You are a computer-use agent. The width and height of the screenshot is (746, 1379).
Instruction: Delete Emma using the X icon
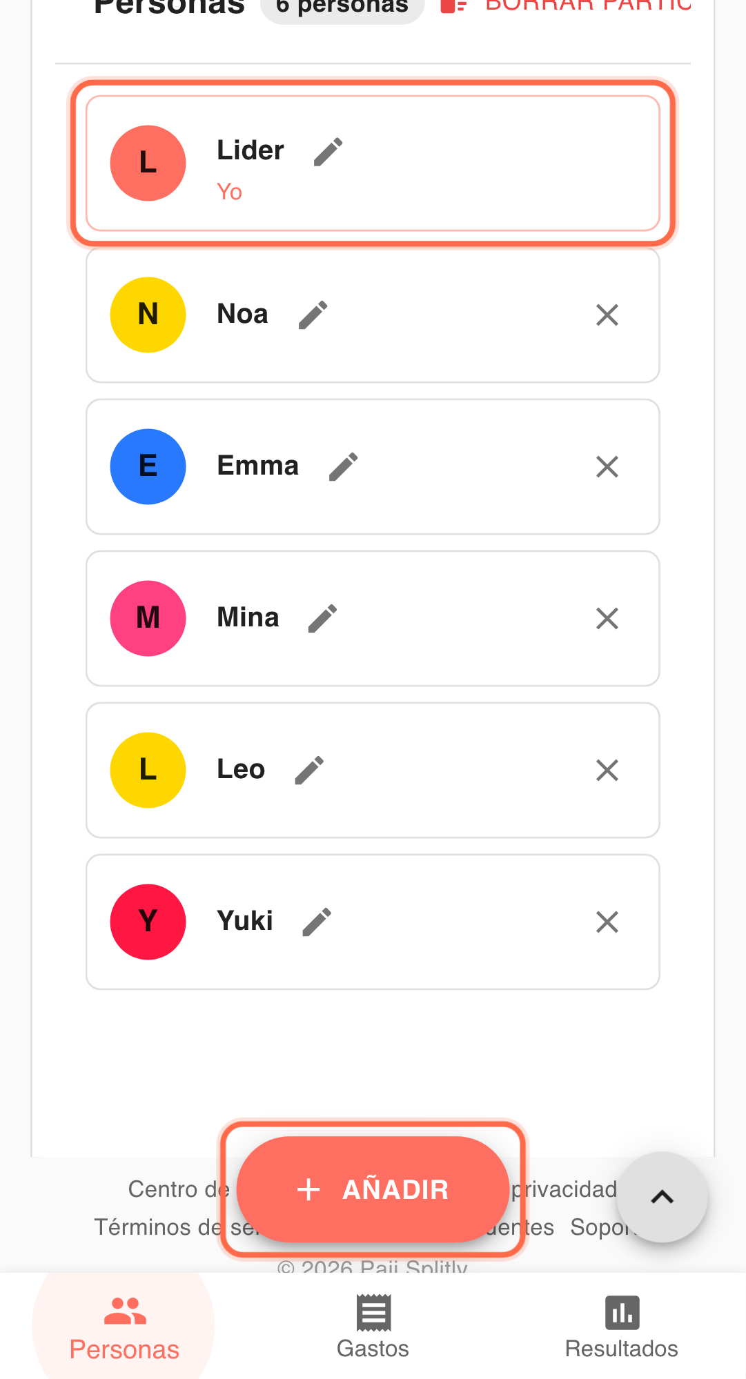pyautogui.click(x=607, y=467)
